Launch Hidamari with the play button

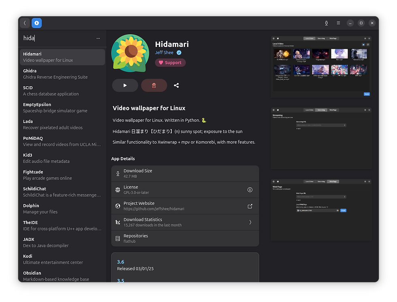(125, 85)
